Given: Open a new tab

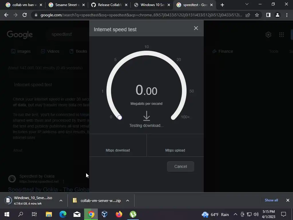Looking at the screenshot, I should [222, 5].
